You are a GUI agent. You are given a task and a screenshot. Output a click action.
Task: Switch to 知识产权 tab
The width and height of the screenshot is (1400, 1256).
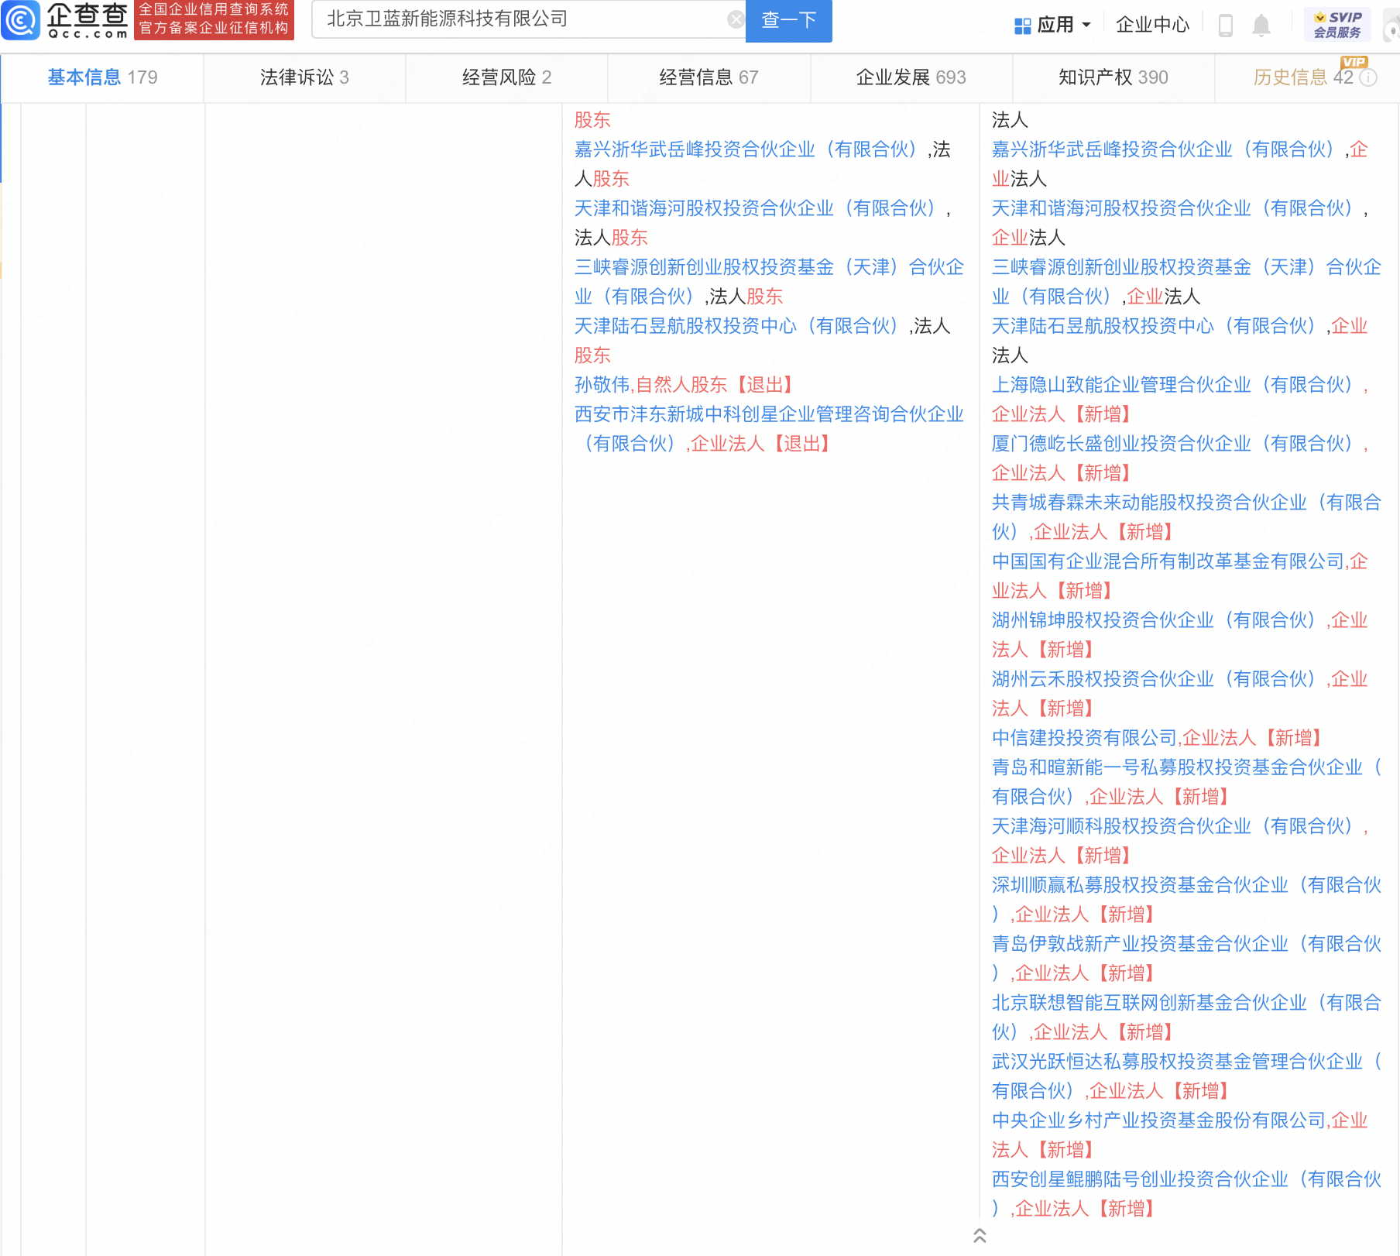coord(1113,77)
